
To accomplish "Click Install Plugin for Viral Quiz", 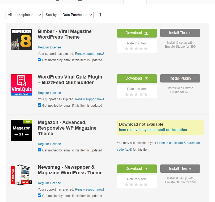I will (180, 79).
